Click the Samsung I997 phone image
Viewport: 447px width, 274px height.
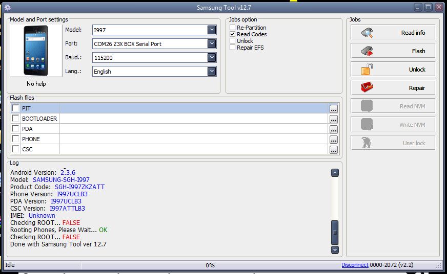pos(36,51)
